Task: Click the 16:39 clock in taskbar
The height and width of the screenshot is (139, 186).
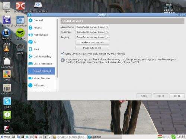Action: click(181, 136)
